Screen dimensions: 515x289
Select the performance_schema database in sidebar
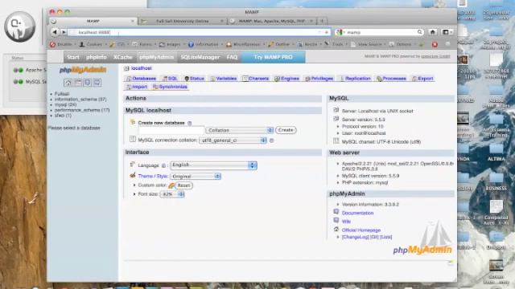pos(82,110)
